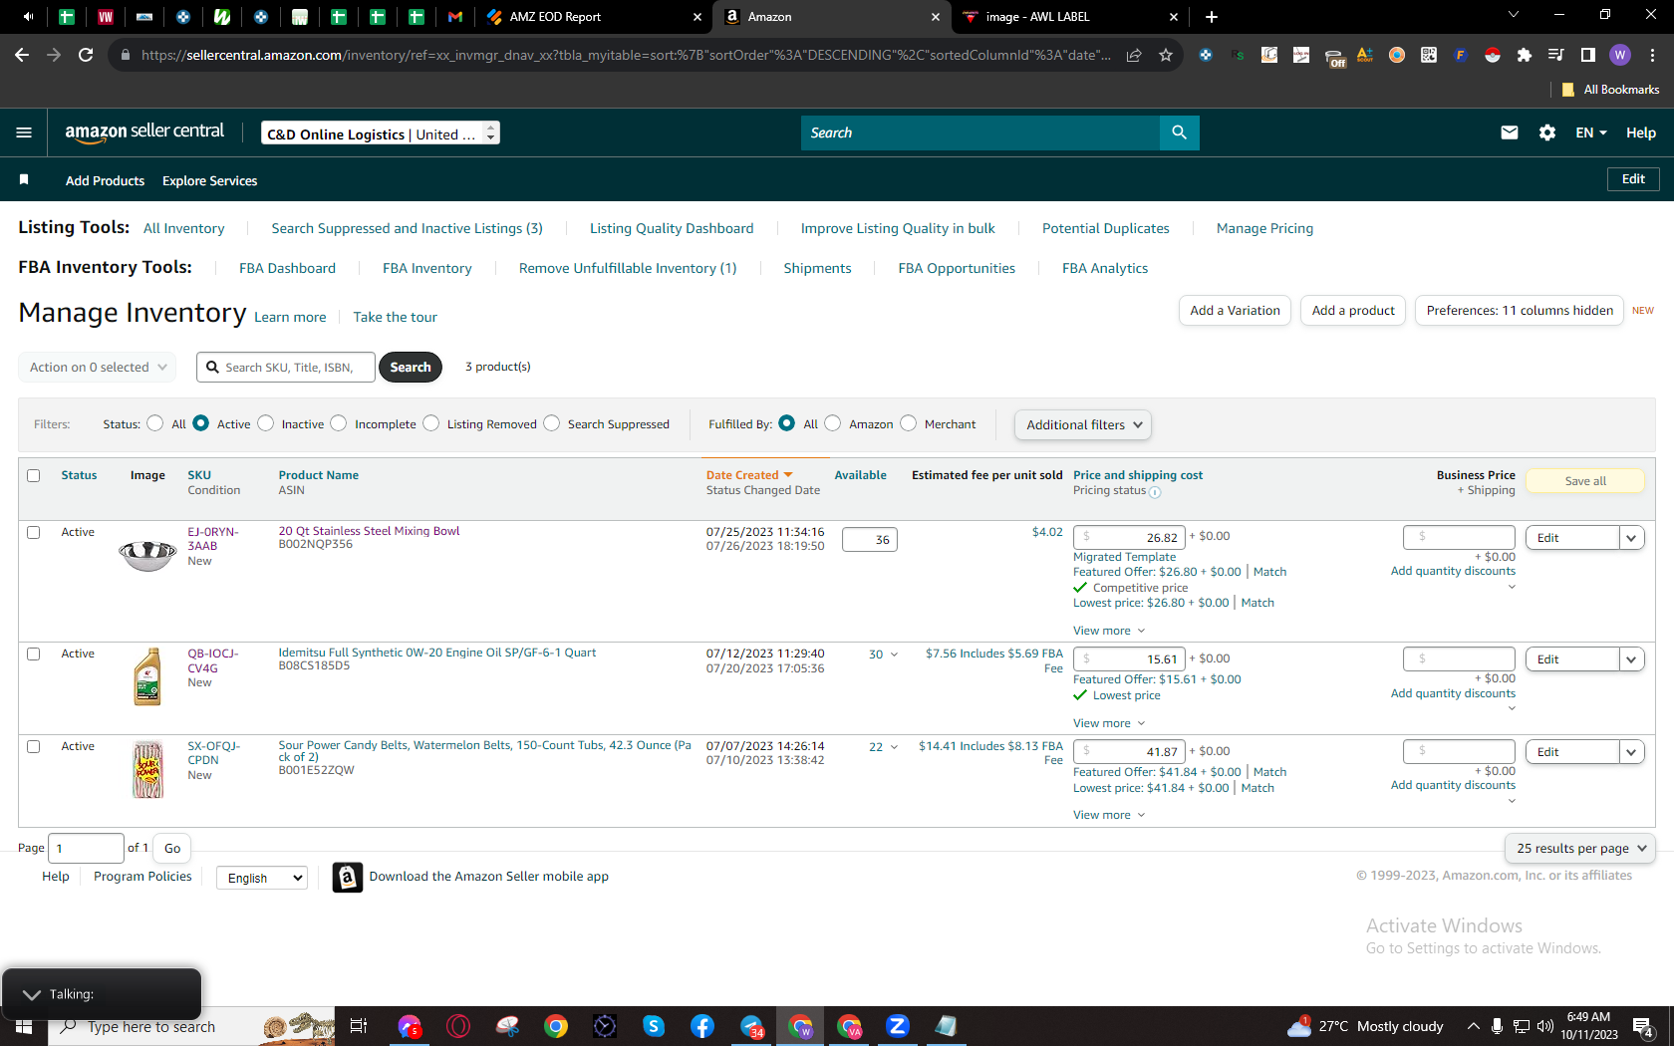Open Shipments under FBA Inventory Tools

click(817, 268)
